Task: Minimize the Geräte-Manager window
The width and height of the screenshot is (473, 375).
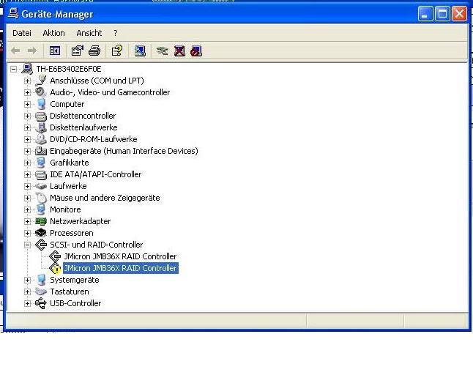Action: (425, 14)
